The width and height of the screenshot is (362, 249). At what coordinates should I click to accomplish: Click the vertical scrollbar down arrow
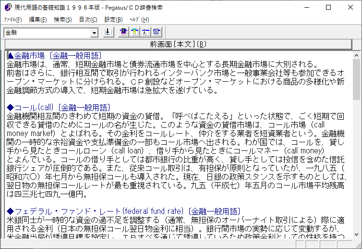(356, 235)
